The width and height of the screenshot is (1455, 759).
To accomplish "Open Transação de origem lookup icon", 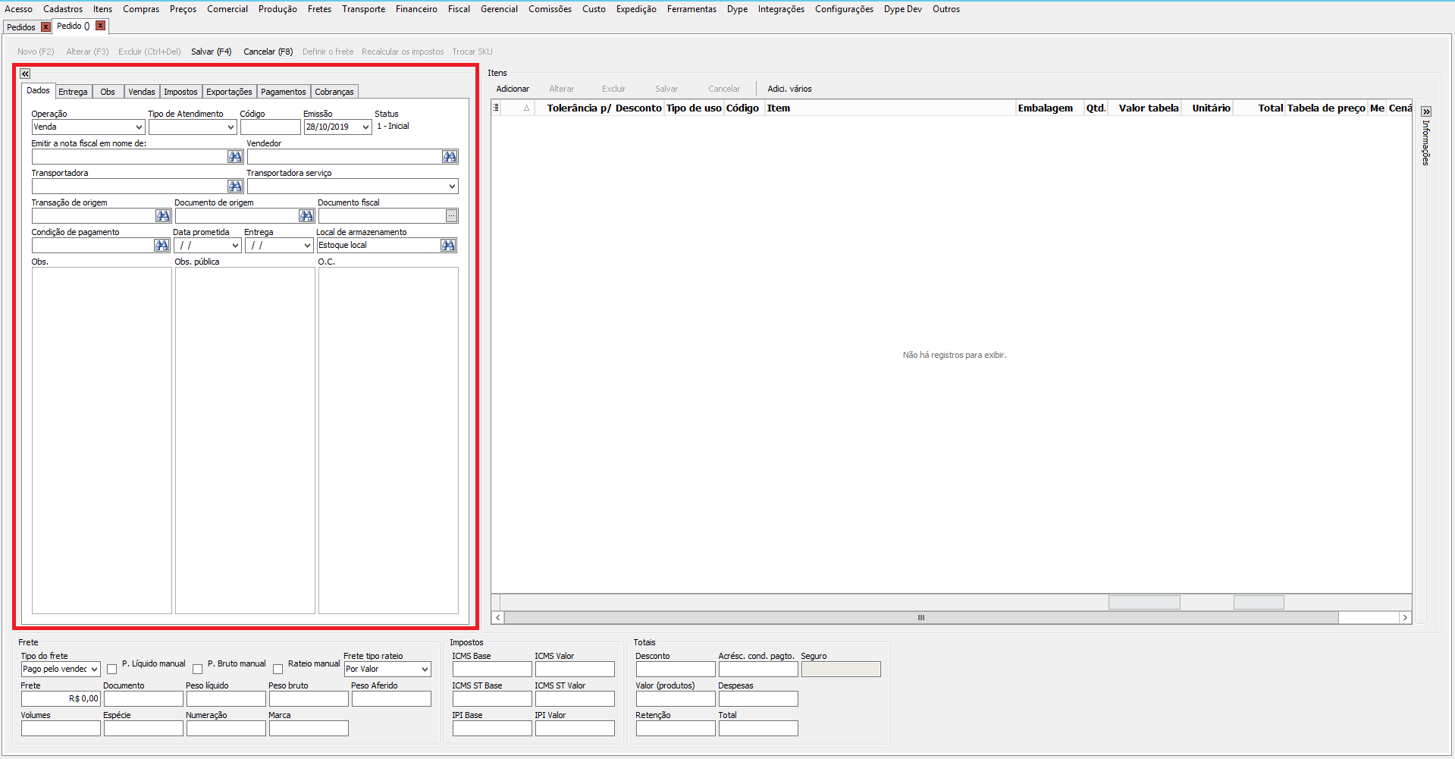I will pos(163,216).
